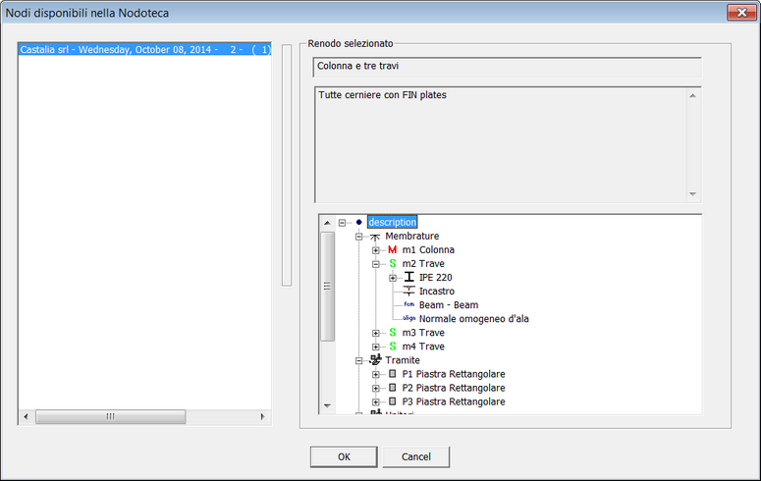Select the m4 Trave label
Image resolution: width=761 pixels, height=481 pixels.
click(423, 347)
